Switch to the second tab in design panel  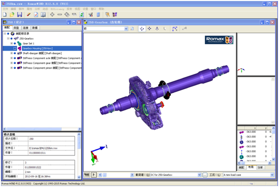[17, 28]
